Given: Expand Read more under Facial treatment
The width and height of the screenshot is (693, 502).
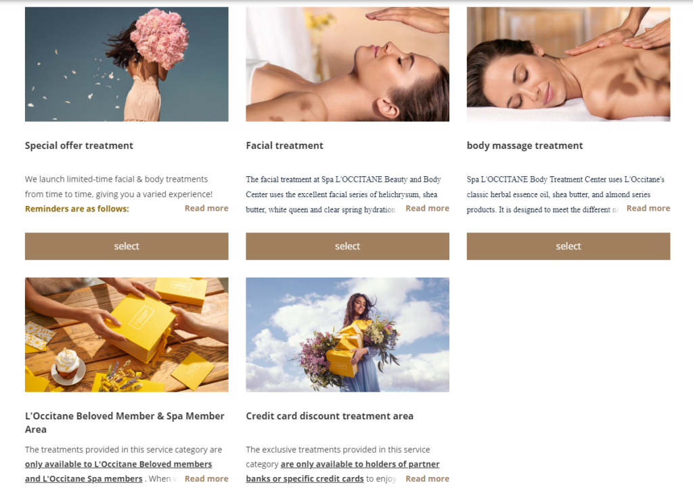Looking at the screenshot, I should pos(428,208).
